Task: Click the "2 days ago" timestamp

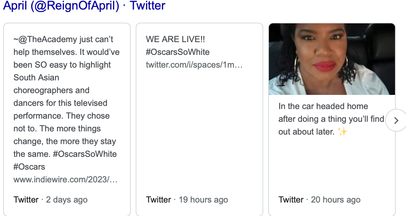Action: click(x=67, y=200)
